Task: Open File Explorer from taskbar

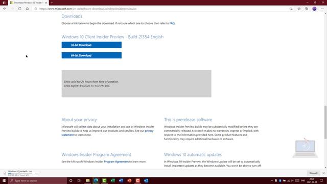Action: click(x=87, y=180)
